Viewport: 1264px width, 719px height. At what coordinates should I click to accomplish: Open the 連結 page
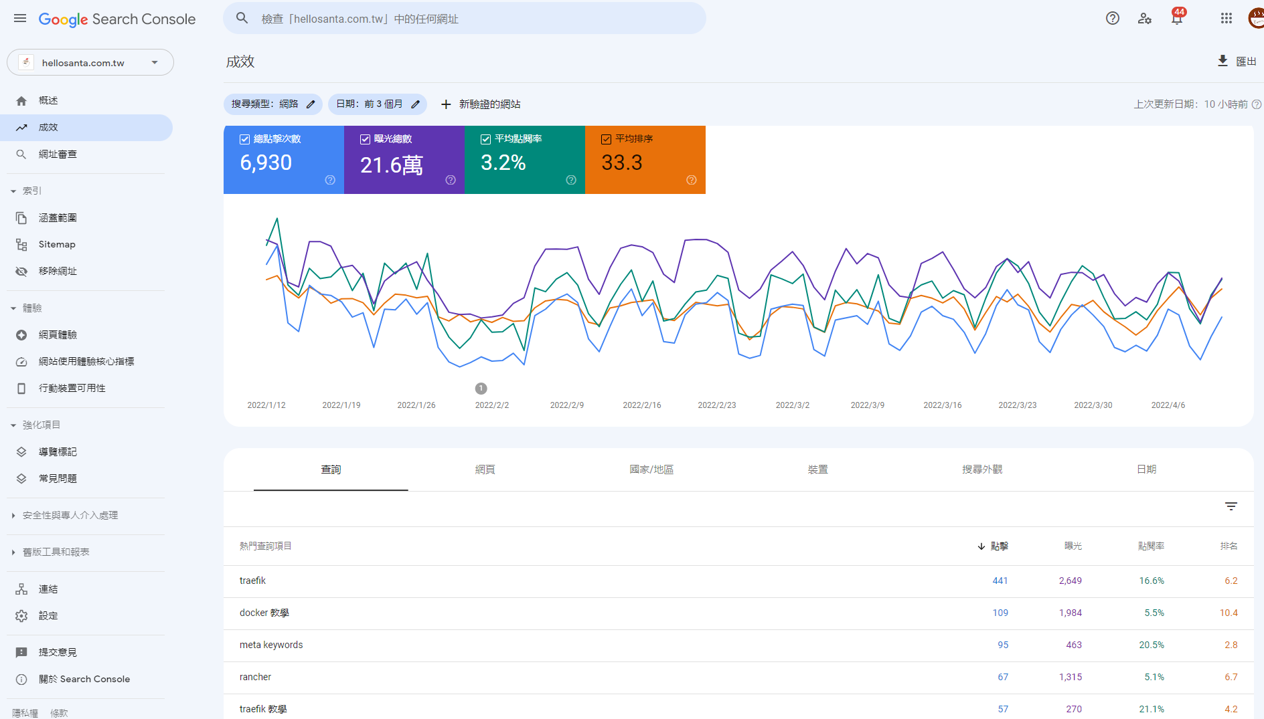click(86, 589)
